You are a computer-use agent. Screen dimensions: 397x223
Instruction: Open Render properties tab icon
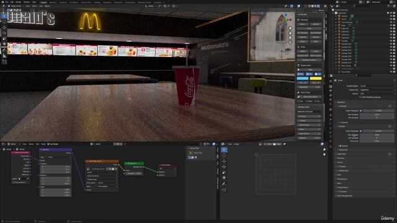click(331, 87)
